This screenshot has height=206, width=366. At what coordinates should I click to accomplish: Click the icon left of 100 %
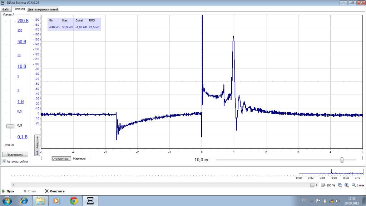click(x=323, y=185)
